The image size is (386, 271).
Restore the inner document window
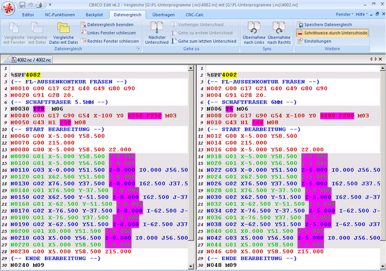point(377,14)
